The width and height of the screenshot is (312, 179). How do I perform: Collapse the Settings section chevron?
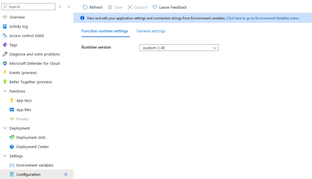tap(5, 156)
